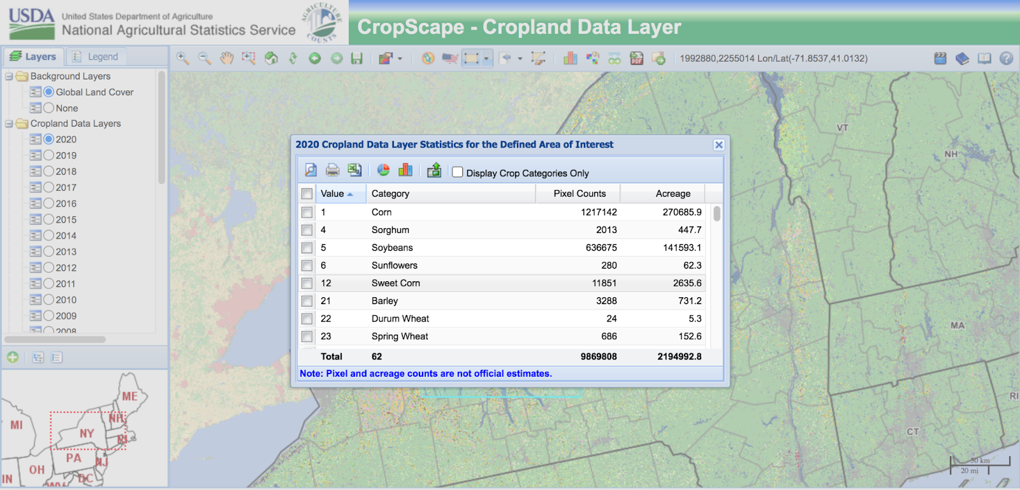Click the orange globe identify icon

pos(428,59)
